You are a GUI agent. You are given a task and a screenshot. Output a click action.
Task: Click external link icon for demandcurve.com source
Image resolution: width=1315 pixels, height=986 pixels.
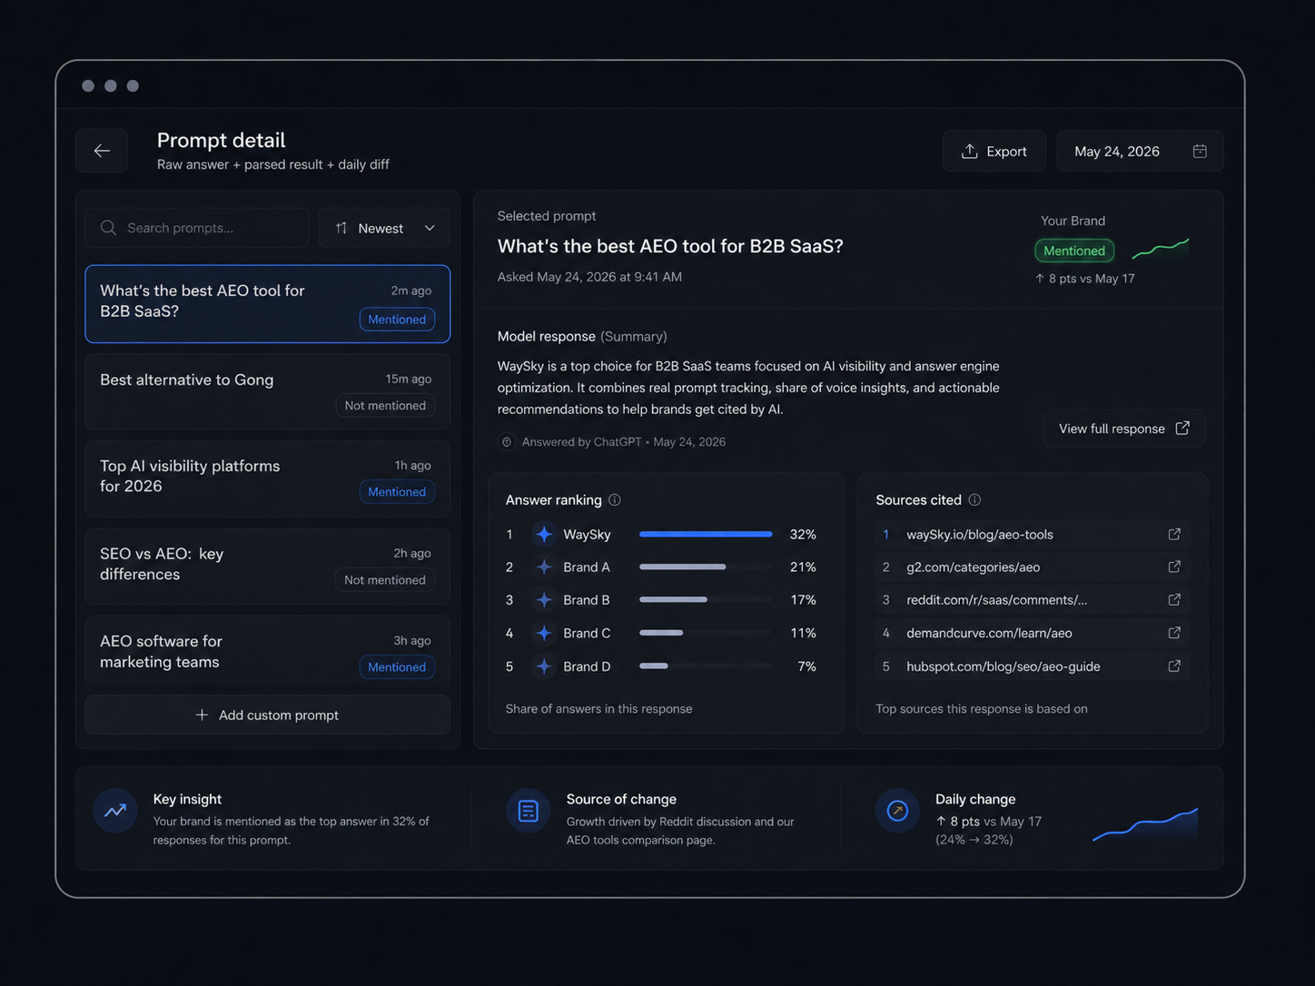[1174, 633]
